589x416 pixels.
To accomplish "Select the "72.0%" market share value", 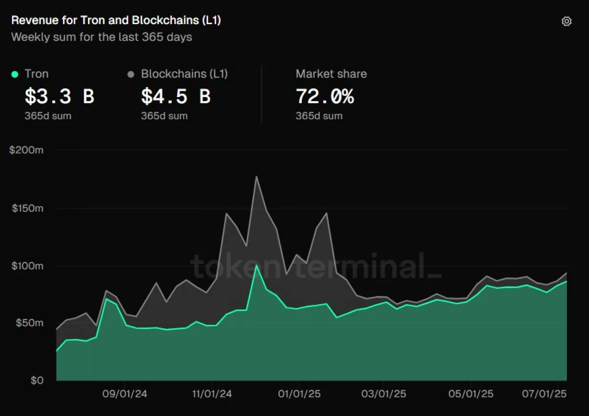I will pos(324,97).
